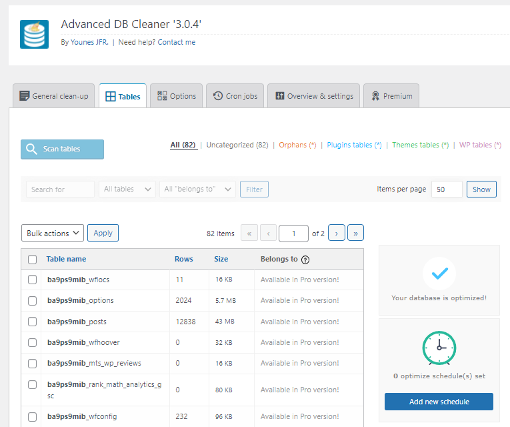Click the 232 rows value
Screen dimensions: 510x427
[181, 416]
